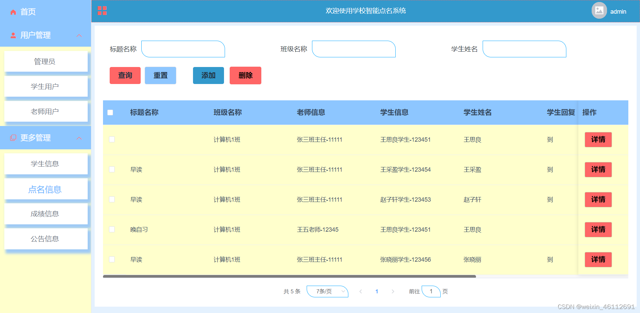View 详情 for 王采盈

point(598,169)
